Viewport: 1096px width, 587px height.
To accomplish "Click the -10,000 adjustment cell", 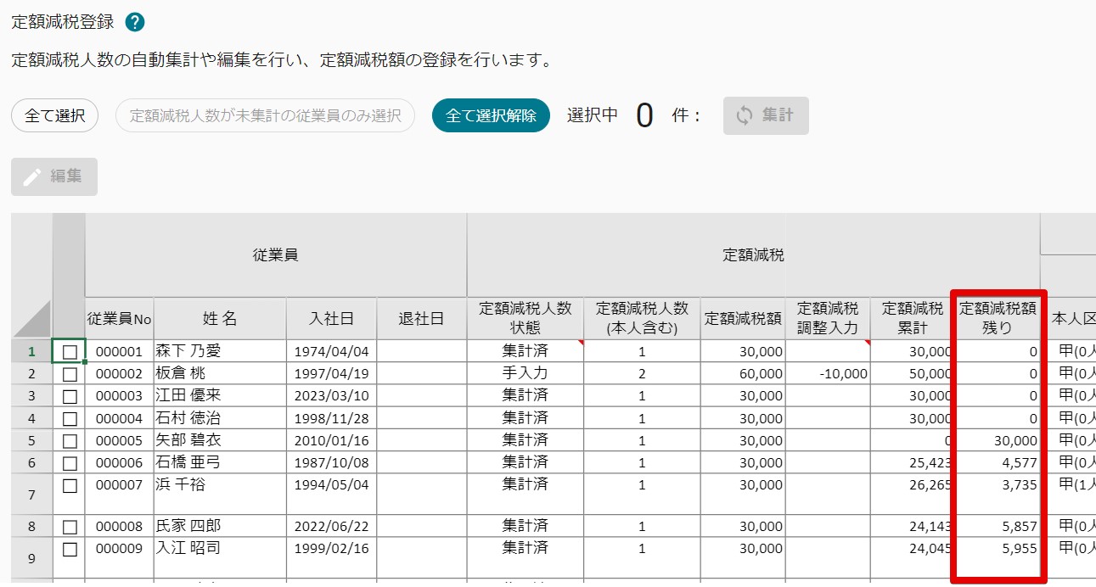I will point(828,373).
